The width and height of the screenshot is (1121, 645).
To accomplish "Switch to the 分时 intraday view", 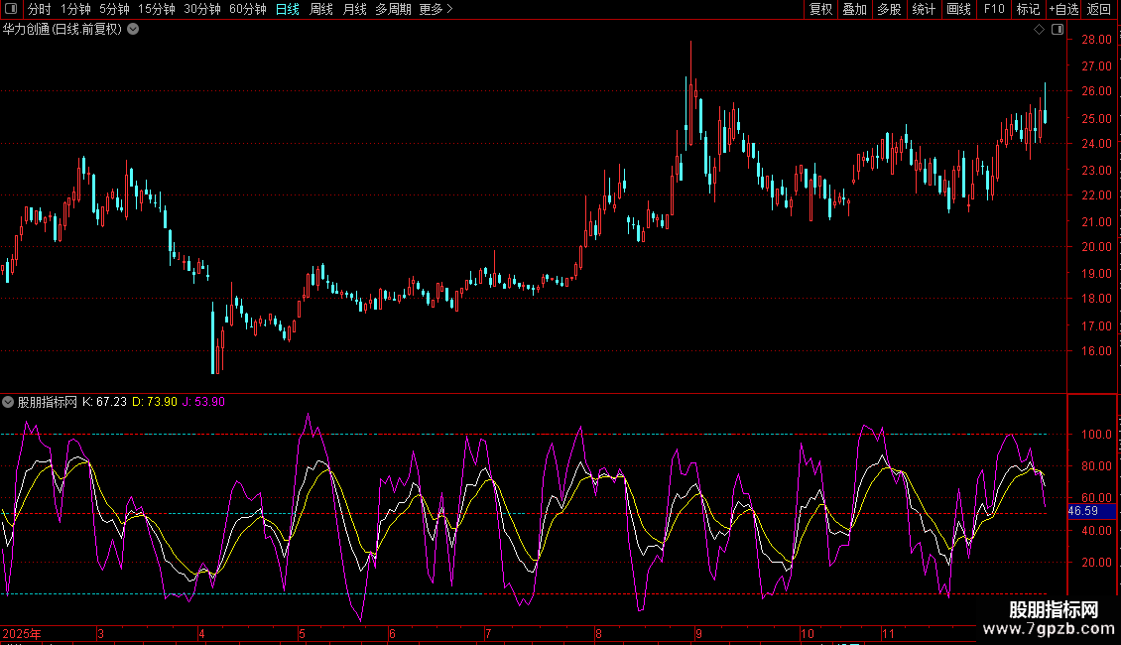I will [40, 9].
